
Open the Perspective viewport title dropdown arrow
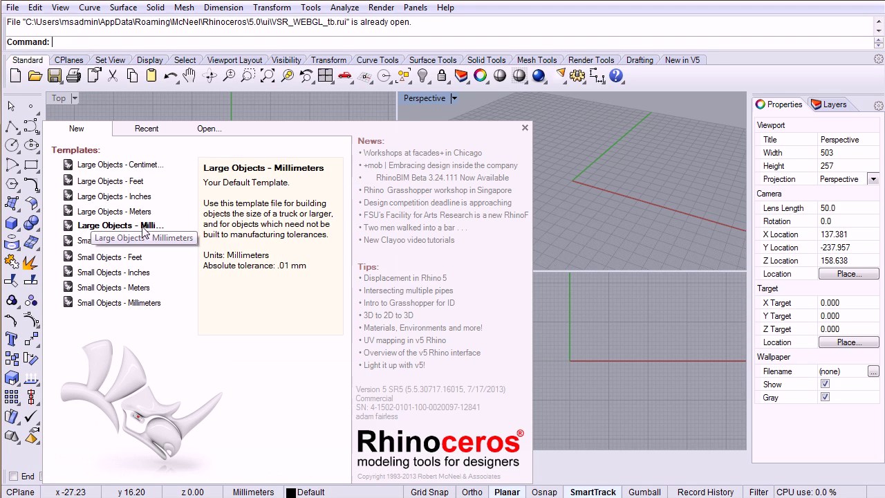coord(454,98)
